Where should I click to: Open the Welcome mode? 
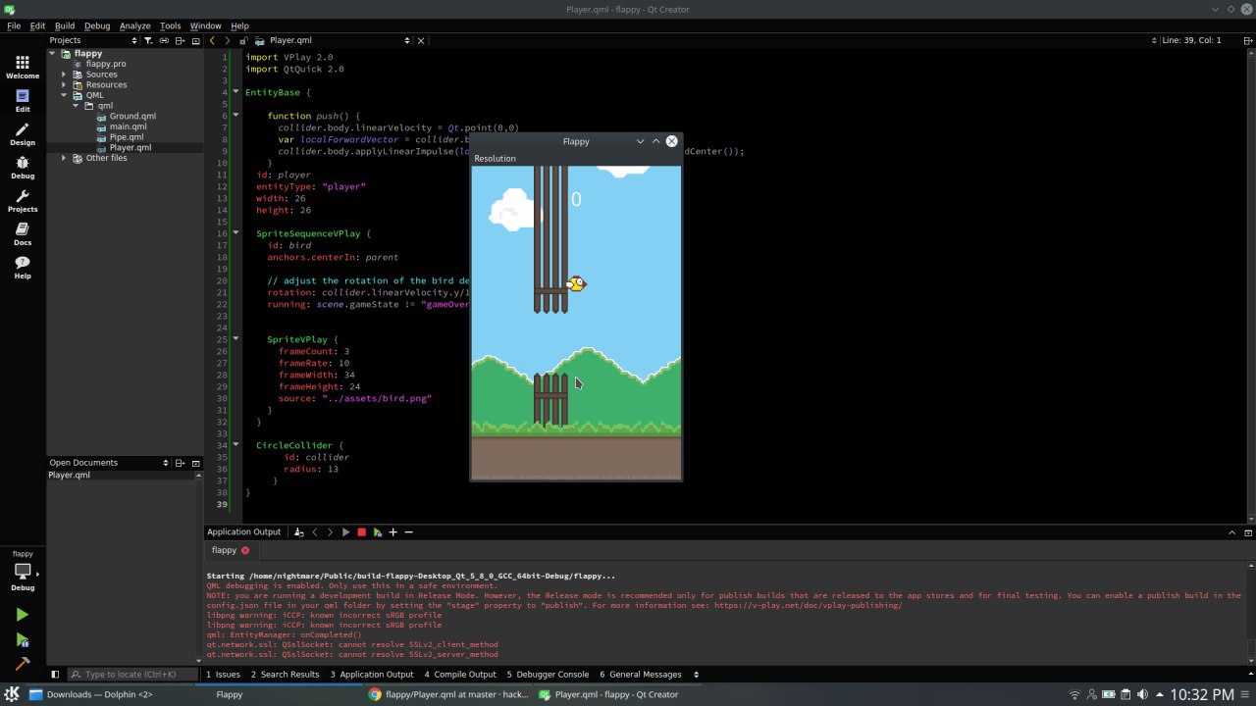pos(23,68)
